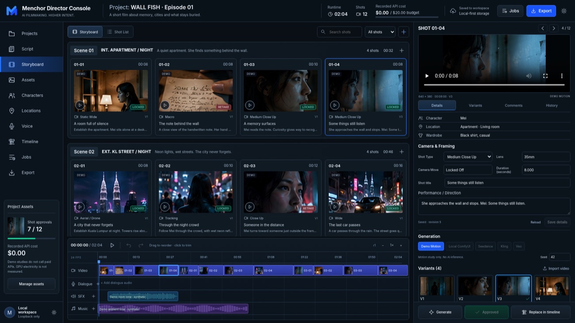Image resolution: width=575 pixels, height=323 pixels.
Task: Redo the timeline edit
Action: click(141, 245)
